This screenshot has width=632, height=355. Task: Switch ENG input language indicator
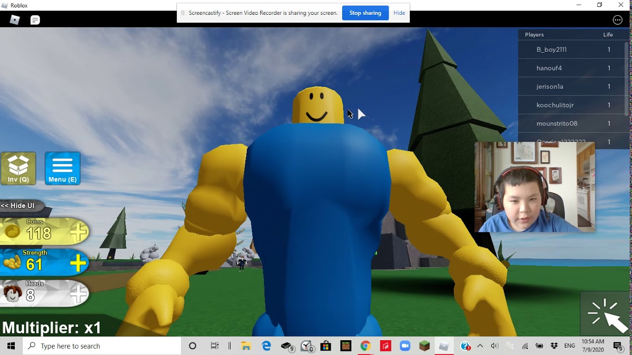tap(569, 346)
